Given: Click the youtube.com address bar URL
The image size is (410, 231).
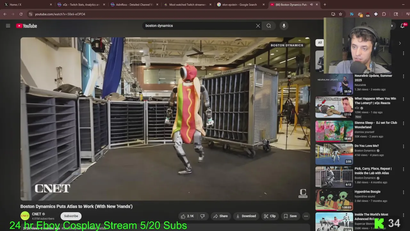Looking at the screenshot, I should (x=60, y=14).
